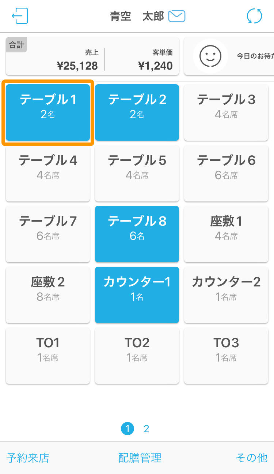
Task: Open occupied テーブル8 with 6名
Action: coord(137,234)
